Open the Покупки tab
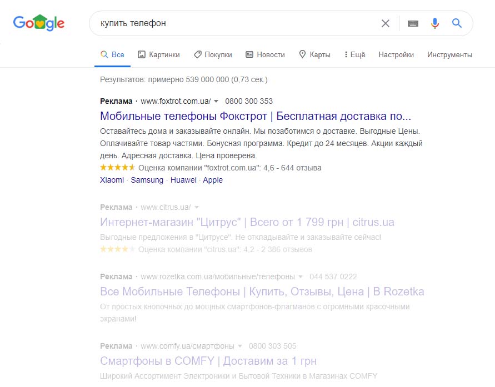 click(x=213, y=54)
